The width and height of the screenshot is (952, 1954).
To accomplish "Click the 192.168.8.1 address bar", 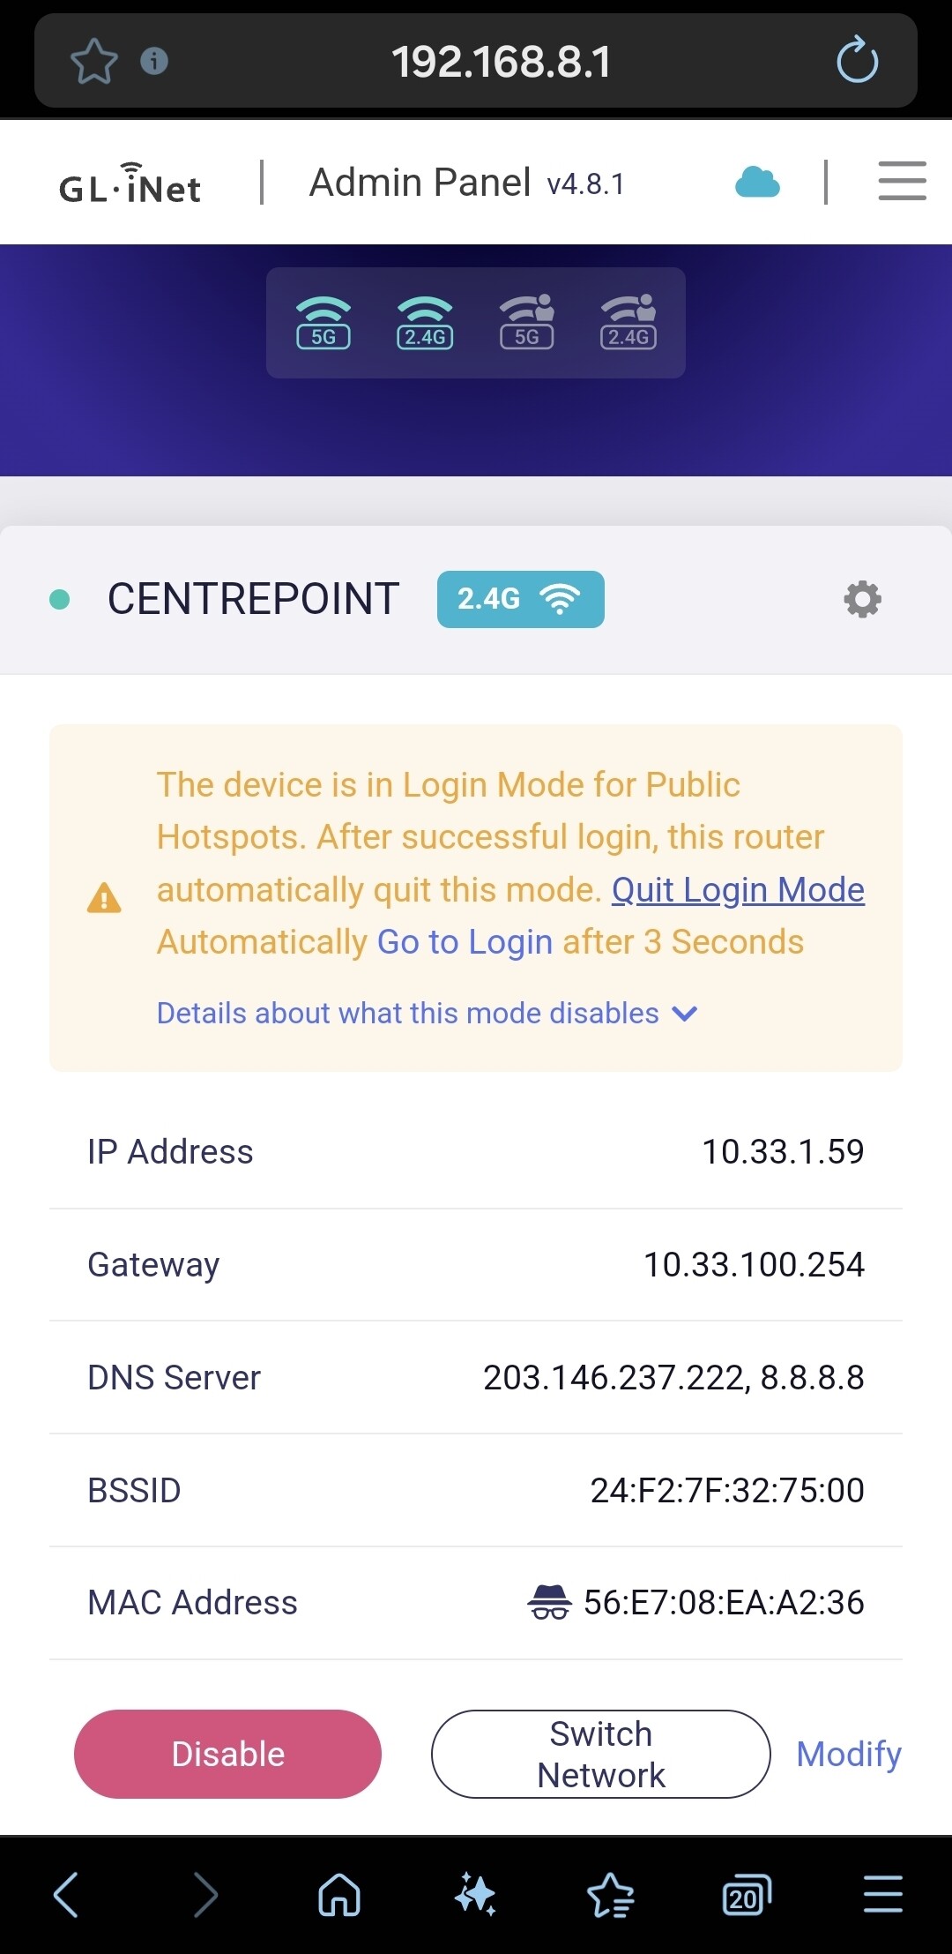I will [501, 62].
